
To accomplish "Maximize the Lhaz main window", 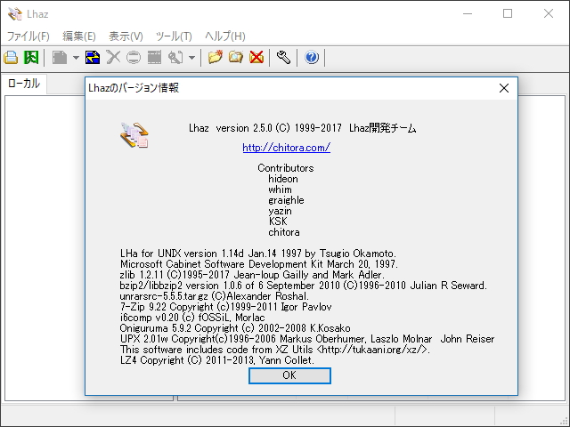I will coord(508,14).
